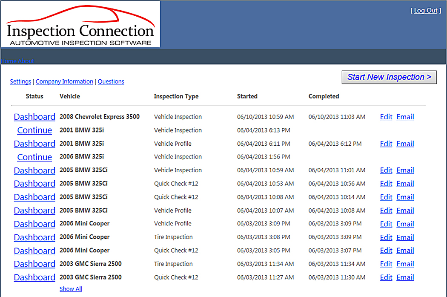This screenshot has width=447, height=297.
Task: Open the About menu item
Action: point(26,61)
